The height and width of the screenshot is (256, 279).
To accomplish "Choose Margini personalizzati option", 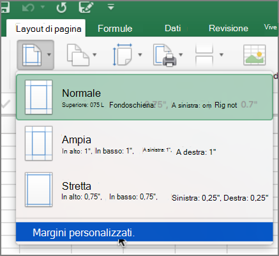I will [x=144, y=232].
